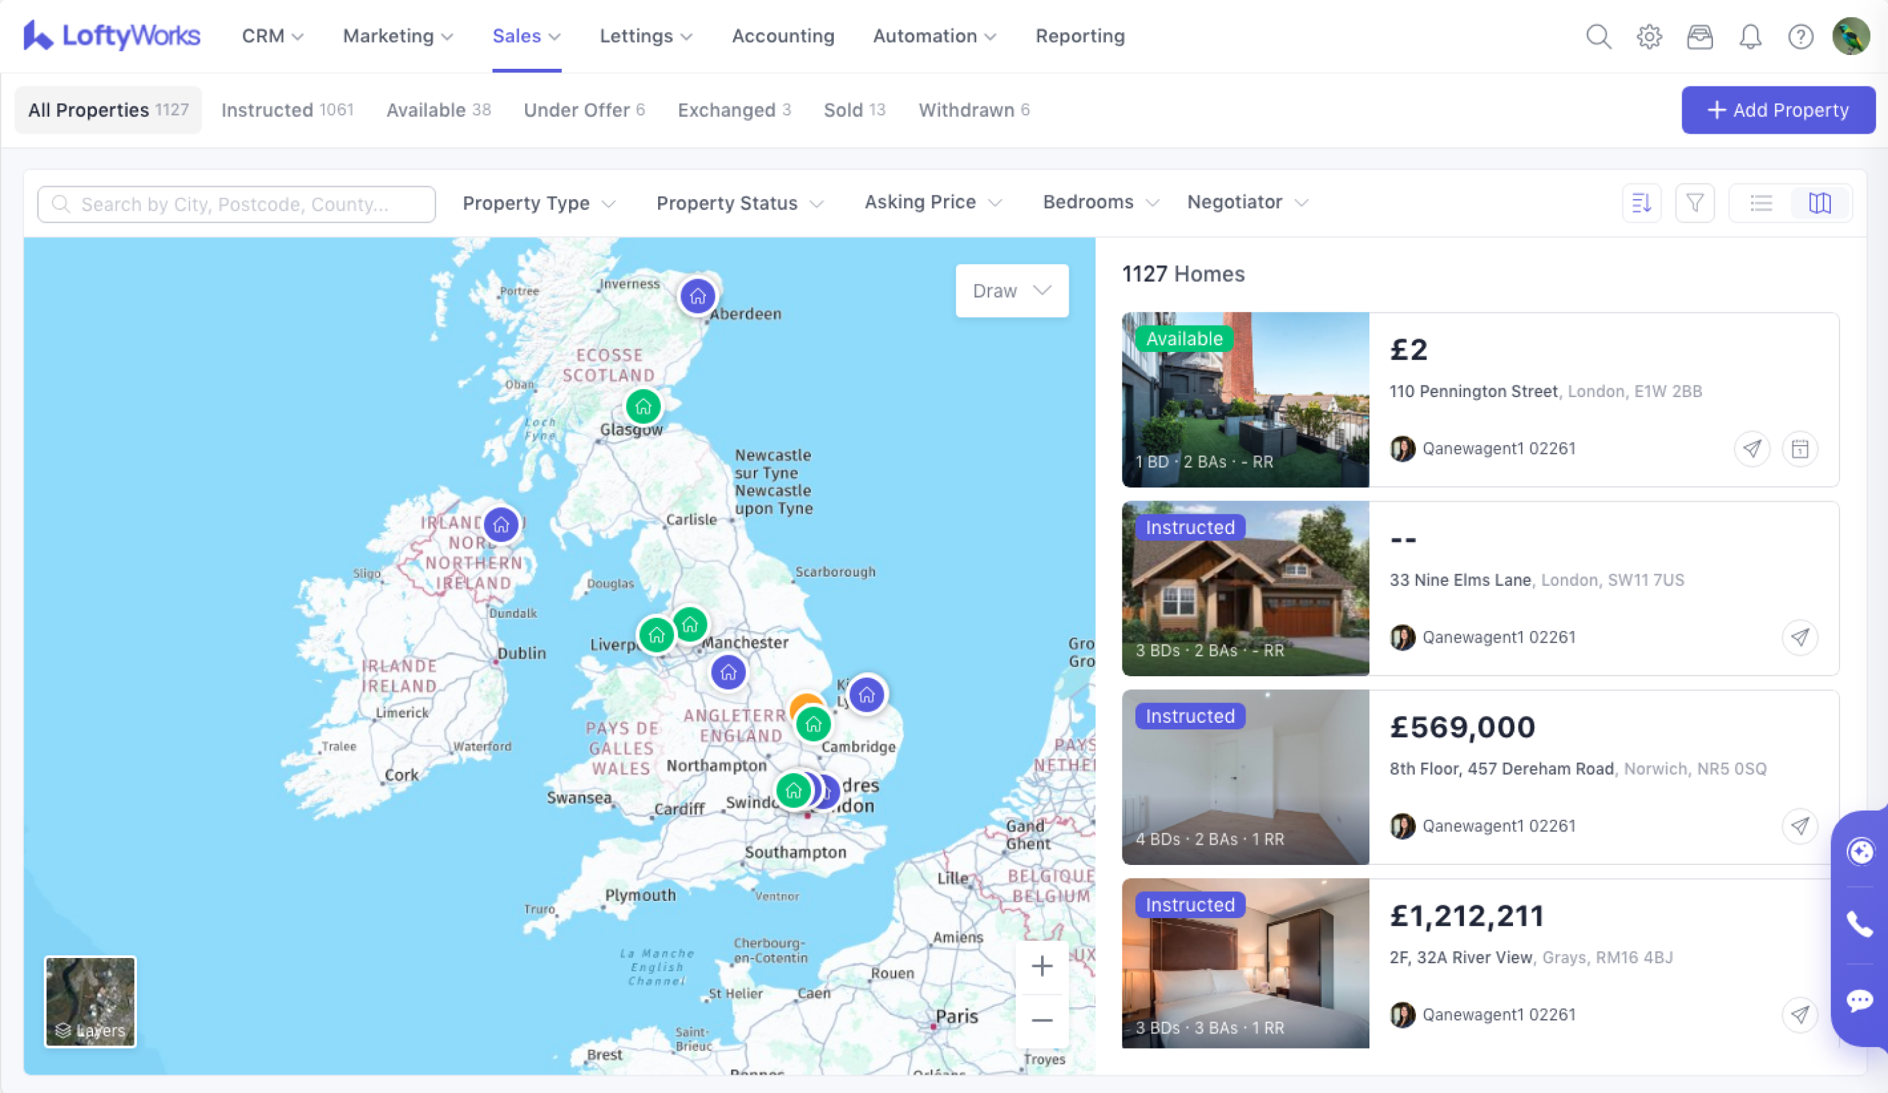The image size is (1888, 1093).
Task: Expand the Property Type dropdown
Action: [x=539, y=204]
